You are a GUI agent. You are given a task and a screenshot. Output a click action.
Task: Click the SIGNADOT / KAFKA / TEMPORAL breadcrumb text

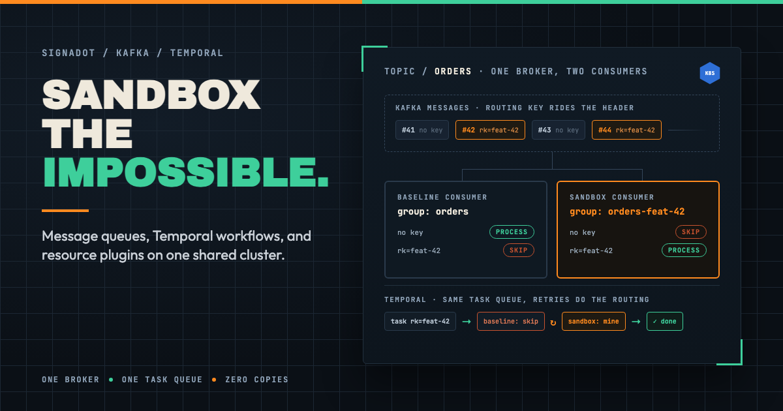(132, 53)
